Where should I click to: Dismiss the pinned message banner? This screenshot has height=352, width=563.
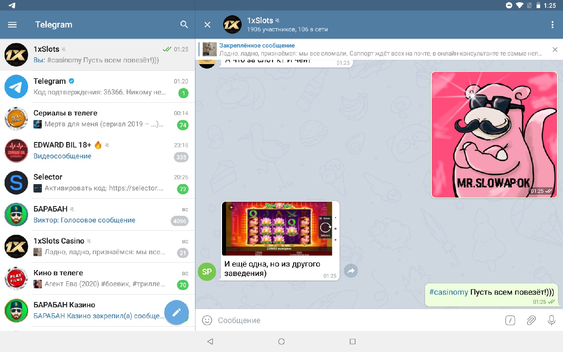tap(555, 50)
